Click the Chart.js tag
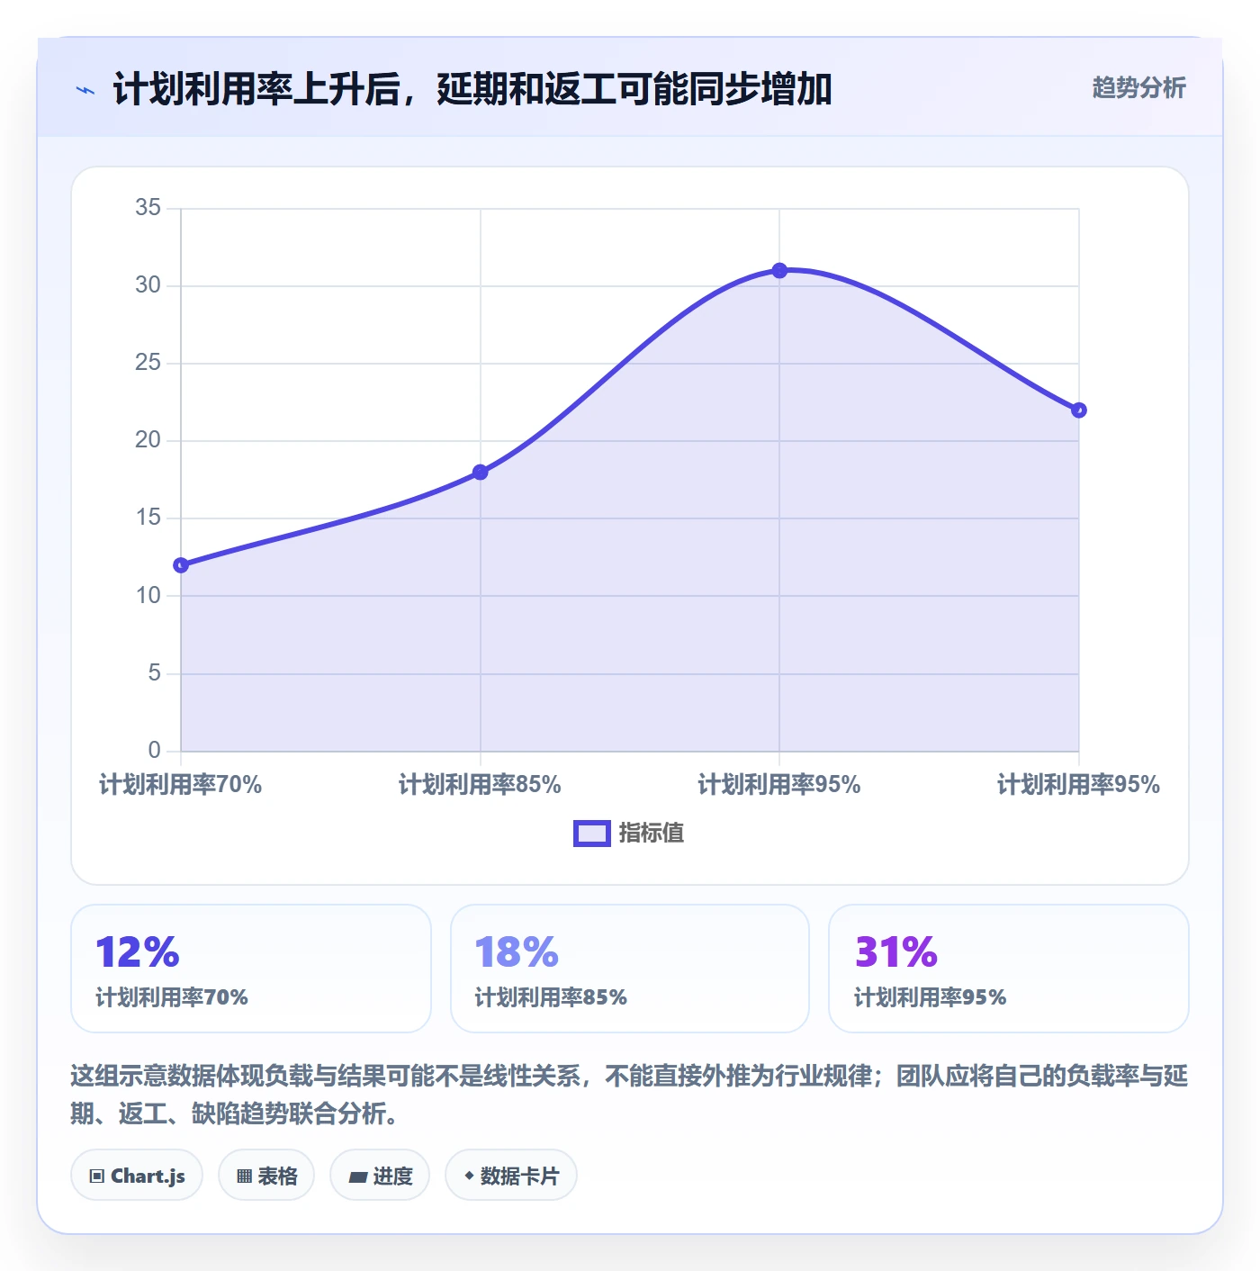Screen dimensions: 1260x1271 [x=137, y=1175]
